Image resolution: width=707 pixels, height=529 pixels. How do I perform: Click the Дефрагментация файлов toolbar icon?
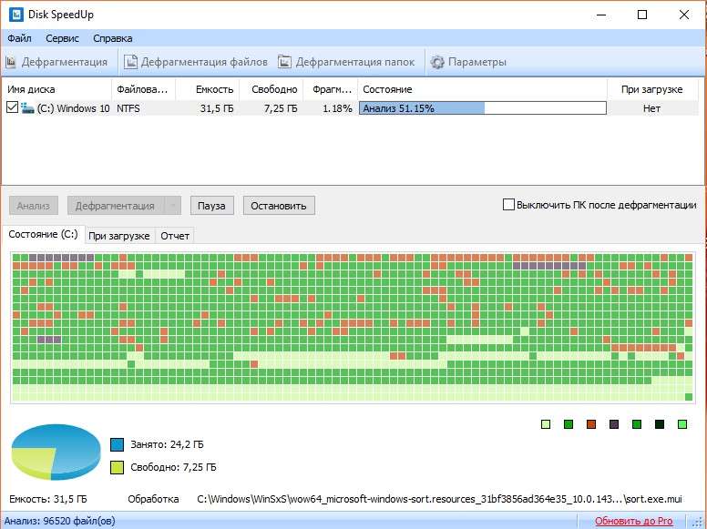pyautogui.click(x=131, y=62)
